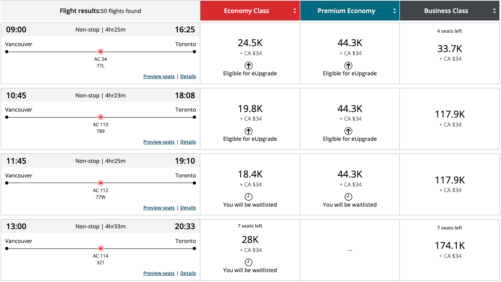The height and width of the screenshot is (282, 501).
Task: Choose 33.7K Business Class fare
Action: [450, 49]
